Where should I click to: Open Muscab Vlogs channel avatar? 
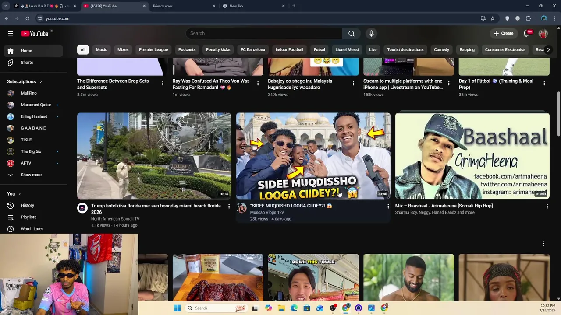pyautogui.click(x=241, y=208)
